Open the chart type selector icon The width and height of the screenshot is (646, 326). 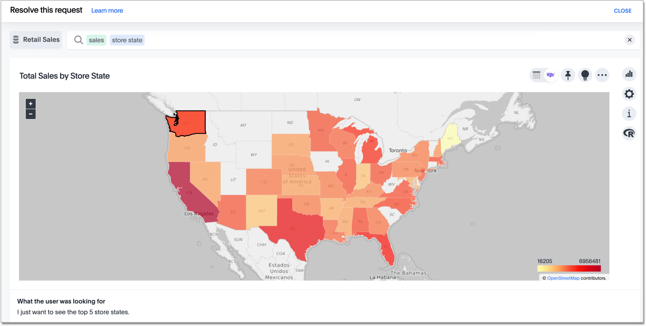[629, 74]
